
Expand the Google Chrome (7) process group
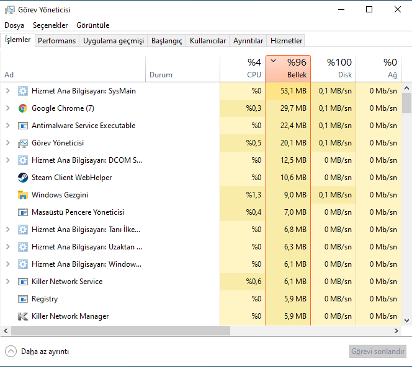coord(7,108)
